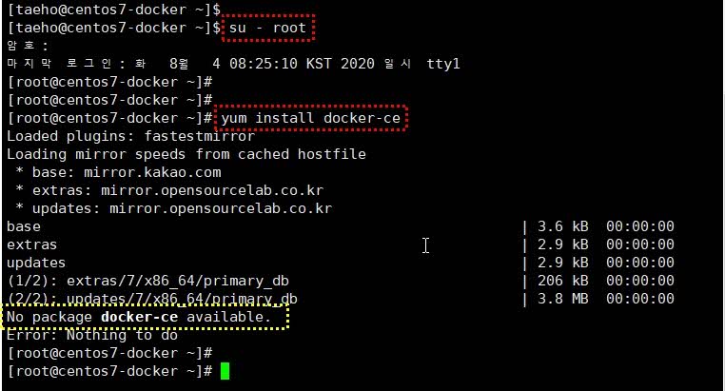Viewport: 725px width, 391px height.
Task: Click the highlighted 'su - root' command
Action: 267,28
